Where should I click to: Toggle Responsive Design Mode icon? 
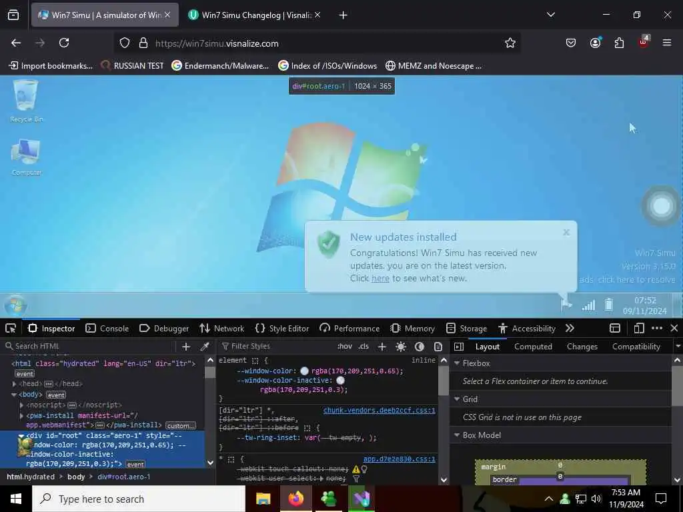[x=639, y=328]
